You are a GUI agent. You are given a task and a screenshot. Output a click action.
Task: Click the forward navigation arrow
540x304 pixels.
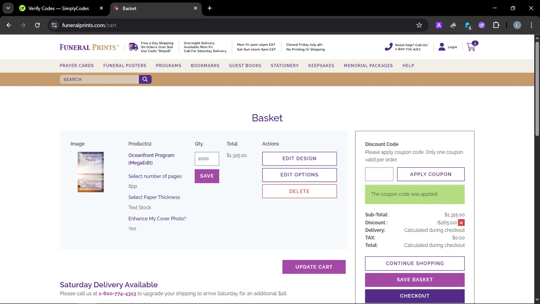pos(23,25)
